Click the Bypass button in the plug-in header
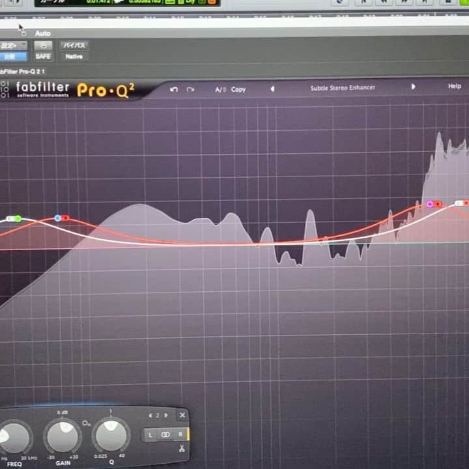The image size is (469, 469). (x=74, y=46)
